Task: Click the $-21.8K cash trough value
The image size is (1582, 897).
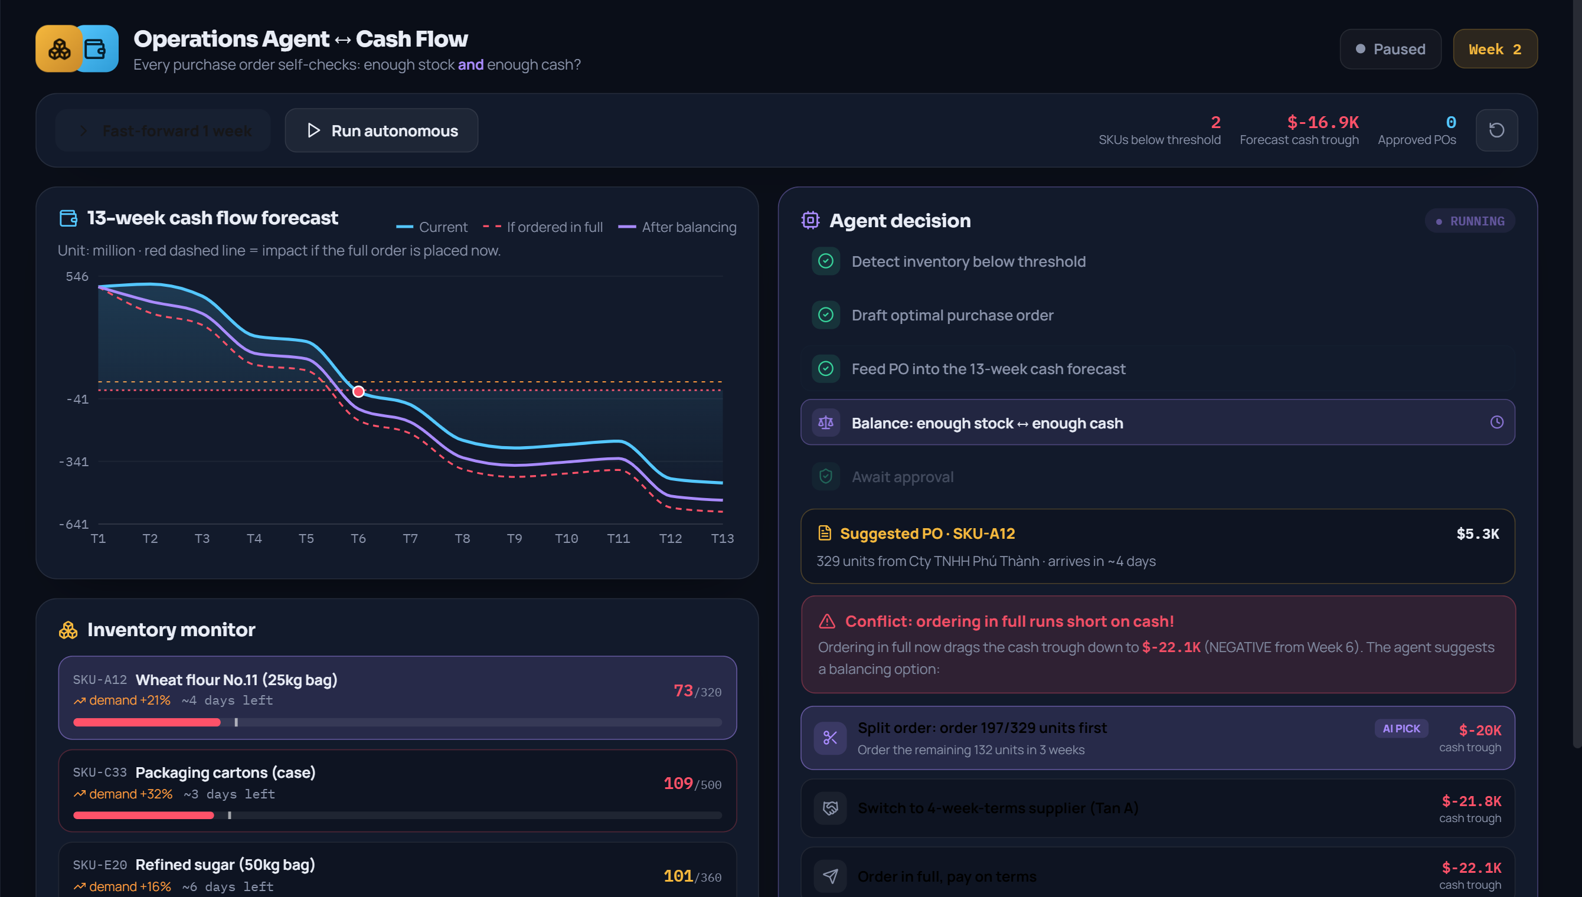Action: [1471, 801]
